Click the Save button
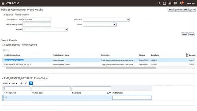This screenshot has width=197, height=111. [x=171, y=10]
